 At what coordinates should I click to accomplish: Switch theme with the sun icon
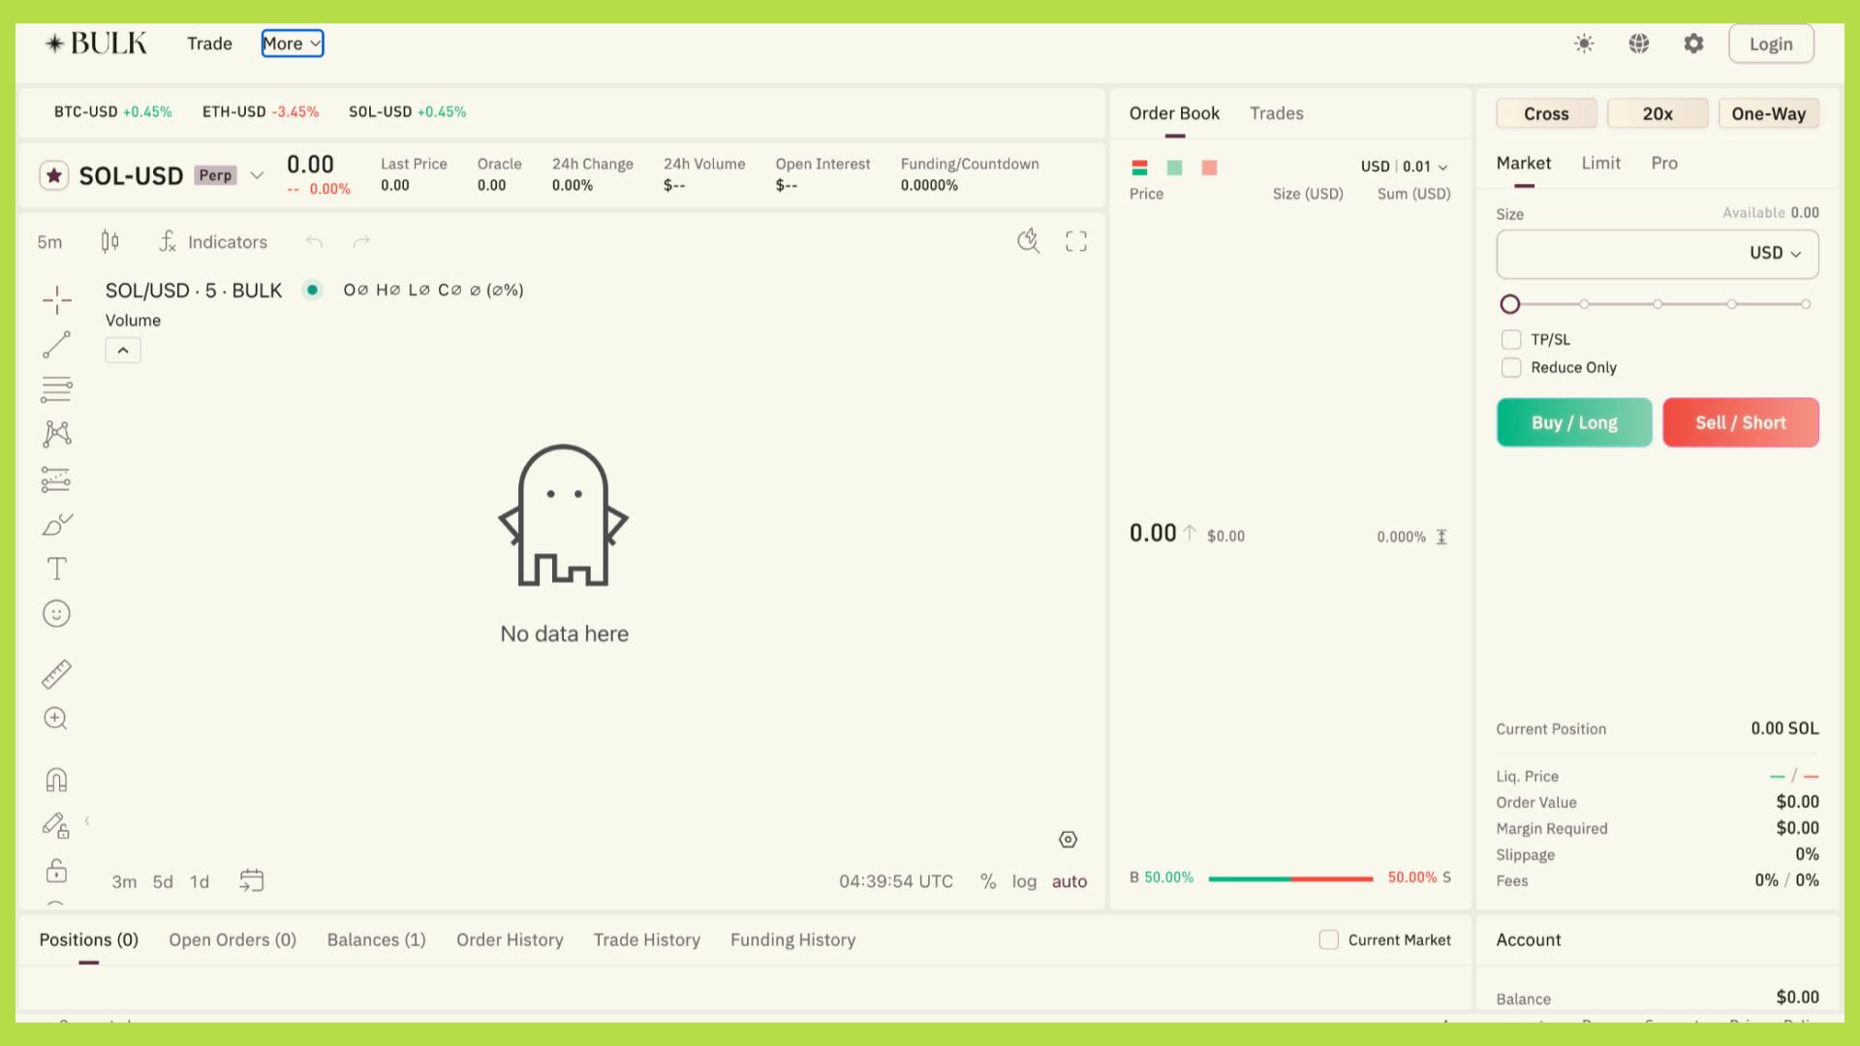(x=1584, y=44)
